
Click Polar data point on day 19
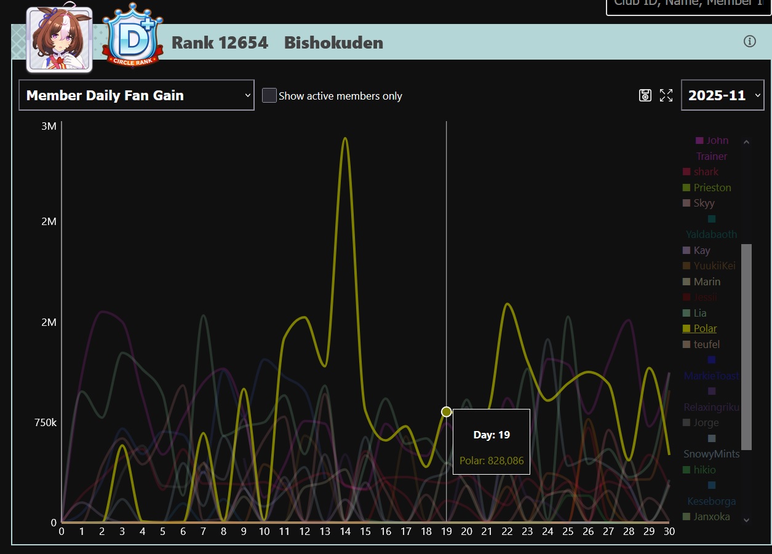[447, 411]
